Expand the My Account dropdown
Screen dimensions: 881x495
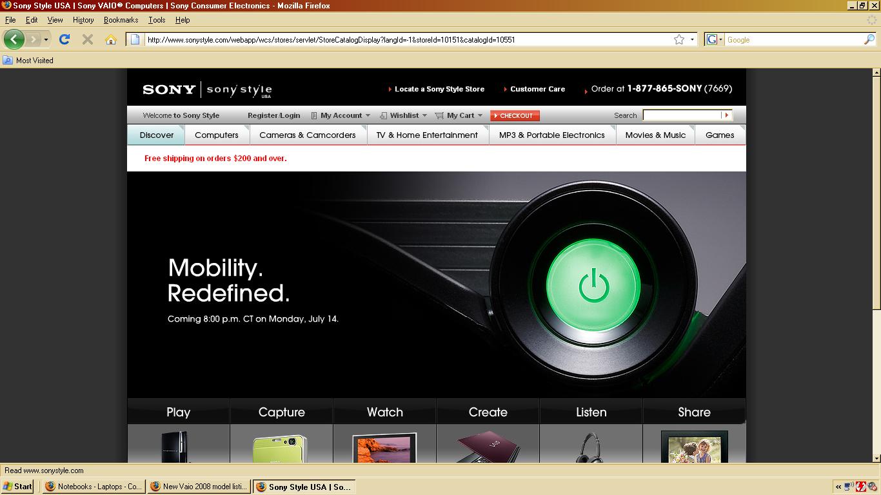341,115
